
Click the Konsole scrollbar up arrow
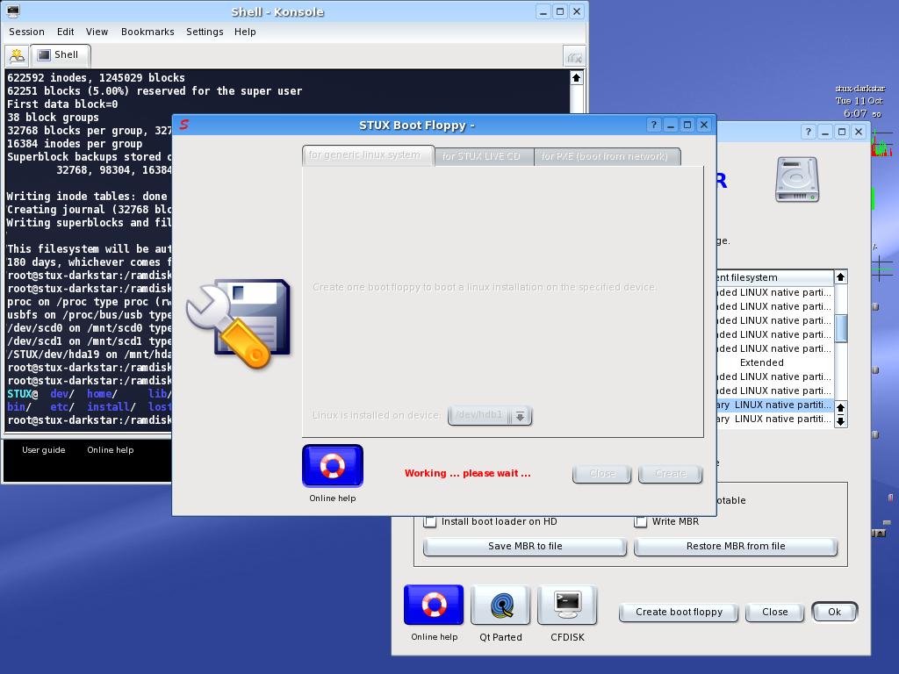pyautogui.click(x=577, y=77)
